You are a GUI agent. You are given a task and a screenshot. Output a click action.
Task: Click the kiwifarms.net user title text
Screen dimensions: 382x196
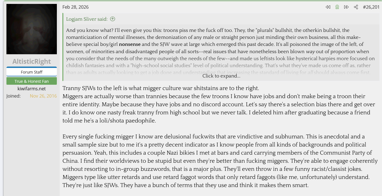[x=32, y=89]
